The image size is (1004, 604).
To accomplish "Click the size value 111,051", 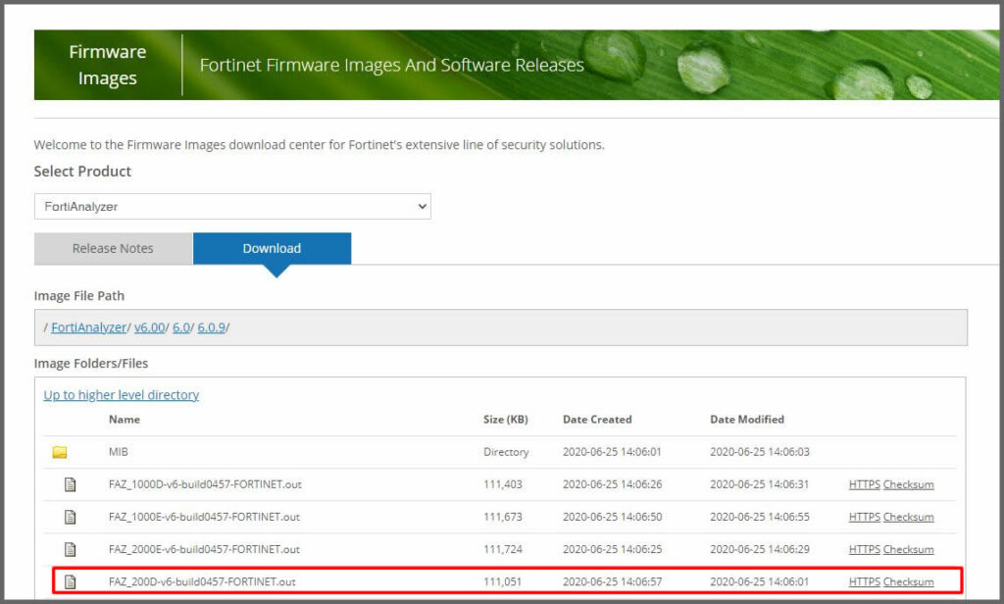I will click(503, 581).
